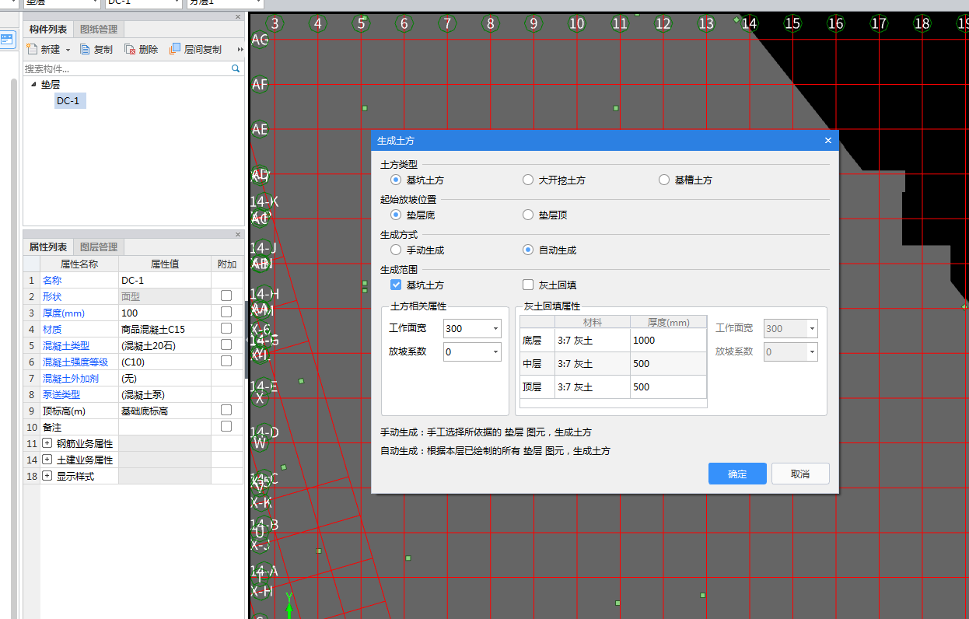The width and height of the screenshot is (969, 619).
Task: Click the component search magnifier icon
Action: coord(236,68)
